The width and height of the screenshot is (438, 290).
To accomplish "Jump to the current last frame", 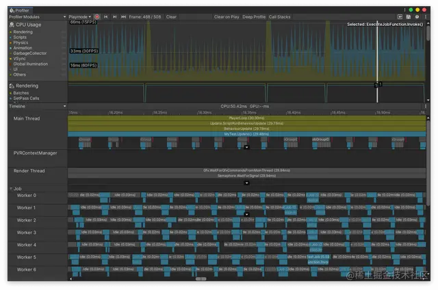I will click(x=123, y=16).
